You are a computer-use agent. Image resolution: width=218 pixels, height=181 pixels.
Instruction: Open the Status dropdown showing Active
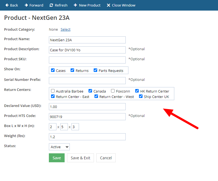pos(59,147)
